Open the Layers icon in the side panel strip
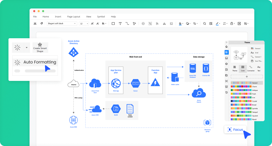272x146 pixels. [x=226, y=64]
